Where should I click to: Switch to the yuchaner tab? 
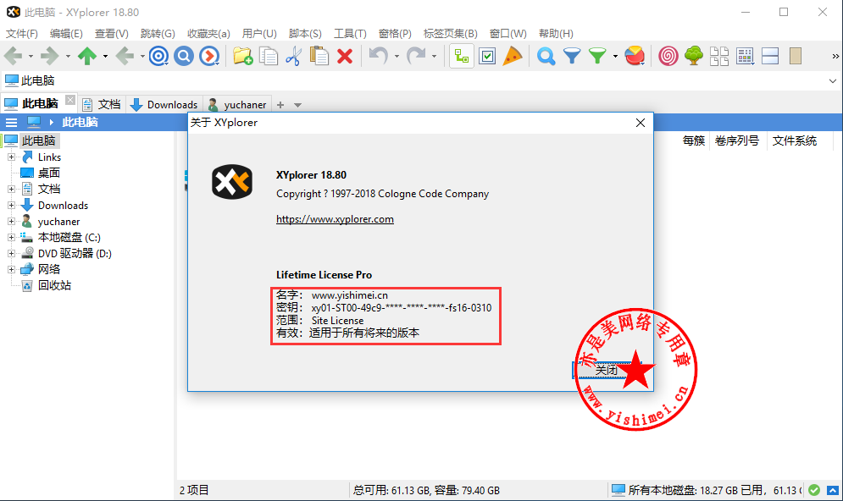point(237,104)
